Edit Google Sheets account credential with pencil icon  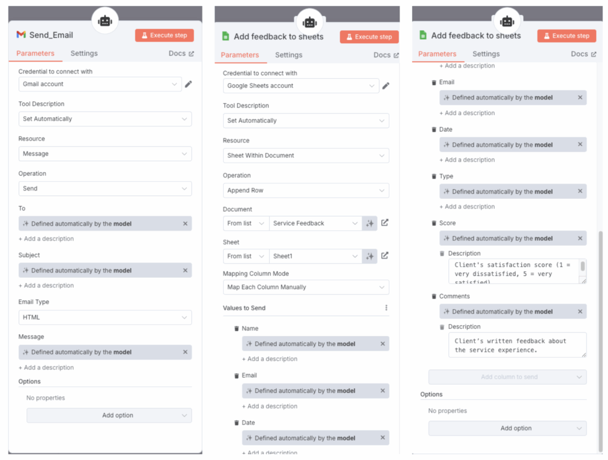(x=385, y=86)
